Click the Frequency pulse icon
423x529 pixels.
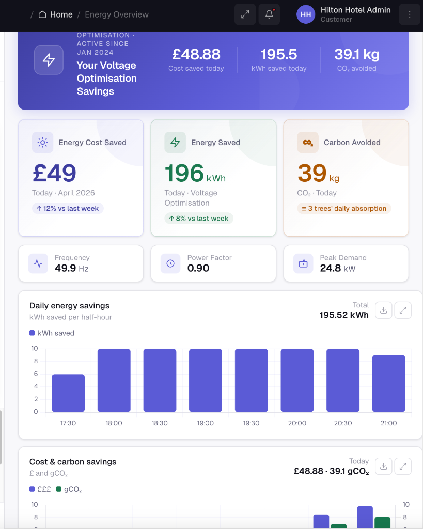tap(38, 263)
